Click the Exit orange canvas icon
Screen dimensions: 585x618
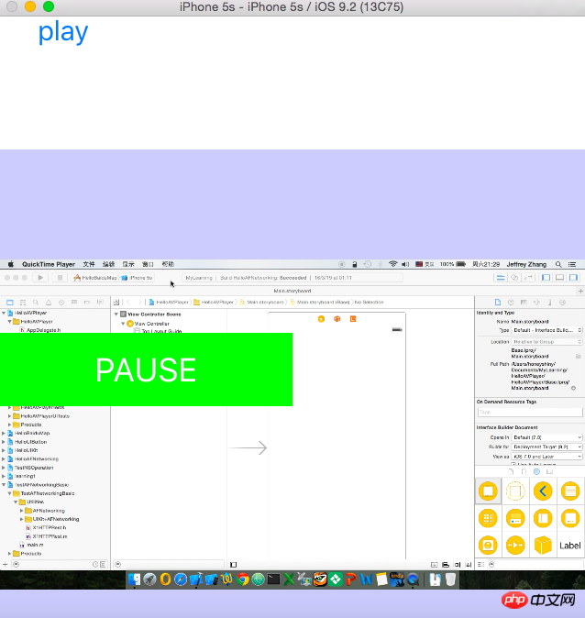coord(353,319)
